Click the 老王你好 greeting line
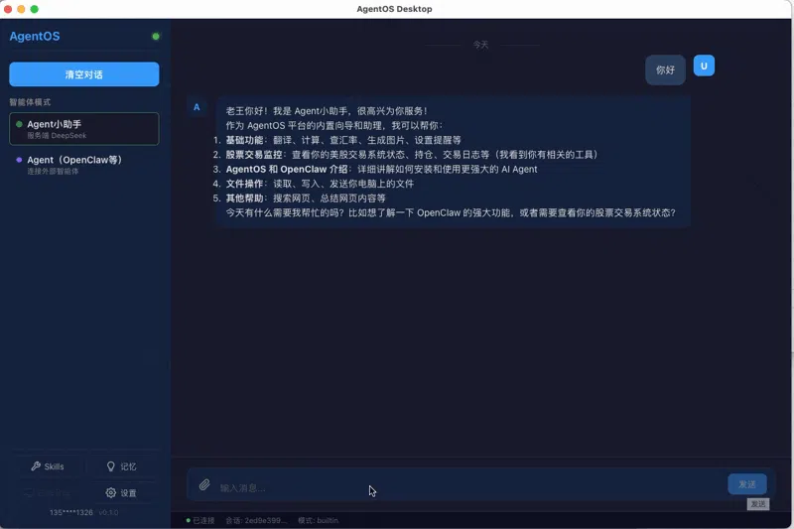Screen dimensions: 794x529 [327, 111]
